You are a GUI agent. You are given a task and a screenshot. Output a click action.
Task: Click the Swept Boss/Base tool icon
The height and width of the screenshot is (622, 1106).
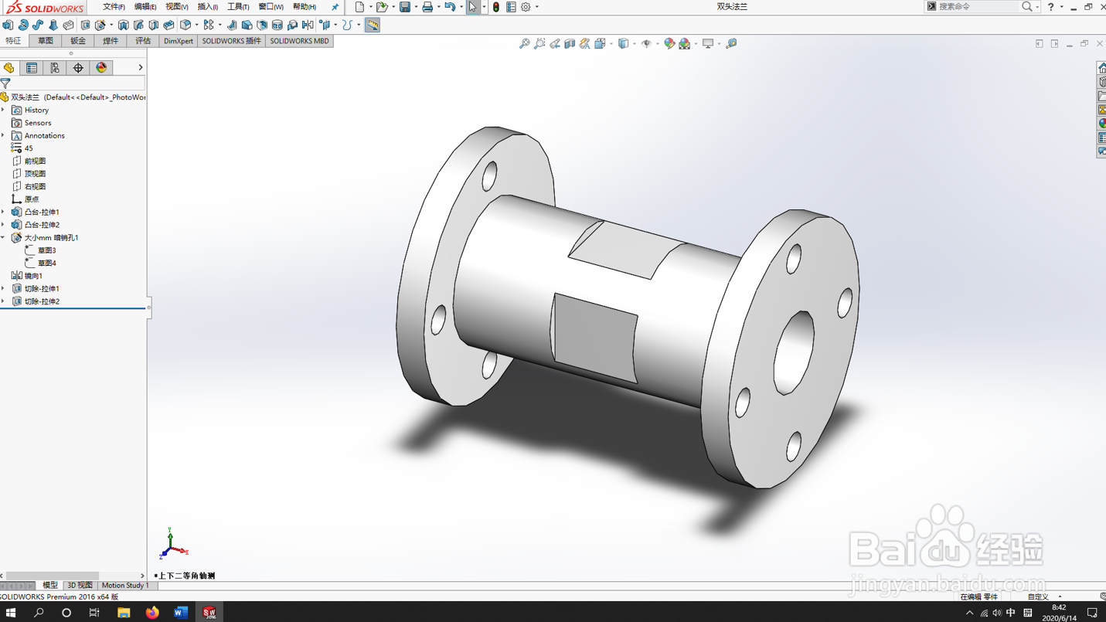[x=38, y=25]
